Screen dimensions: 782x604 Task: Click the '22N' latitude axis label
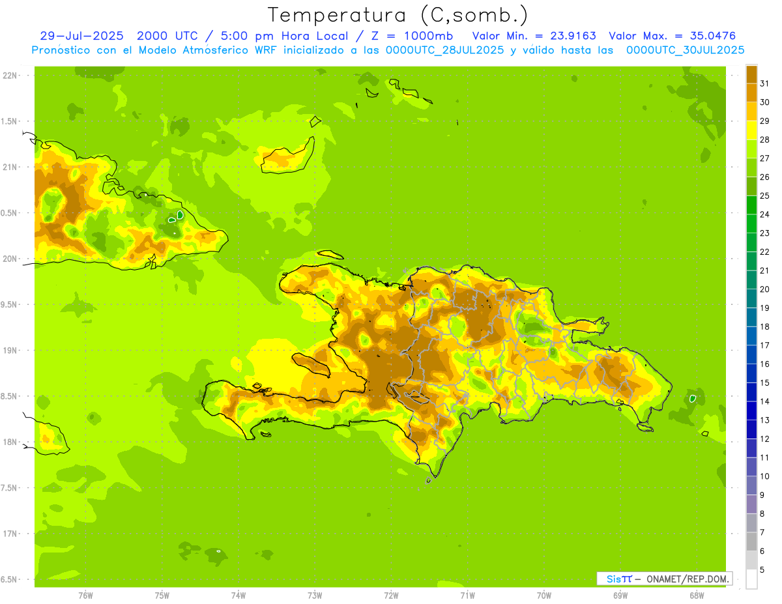10,76
